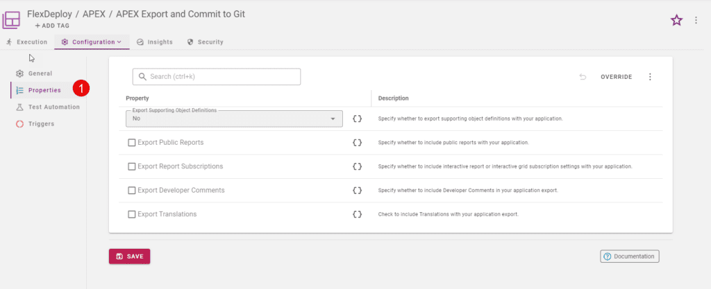Focus the Search (ctrl+k) input field
This screenshot has width=711, height=289.
(x=217, y=77)
